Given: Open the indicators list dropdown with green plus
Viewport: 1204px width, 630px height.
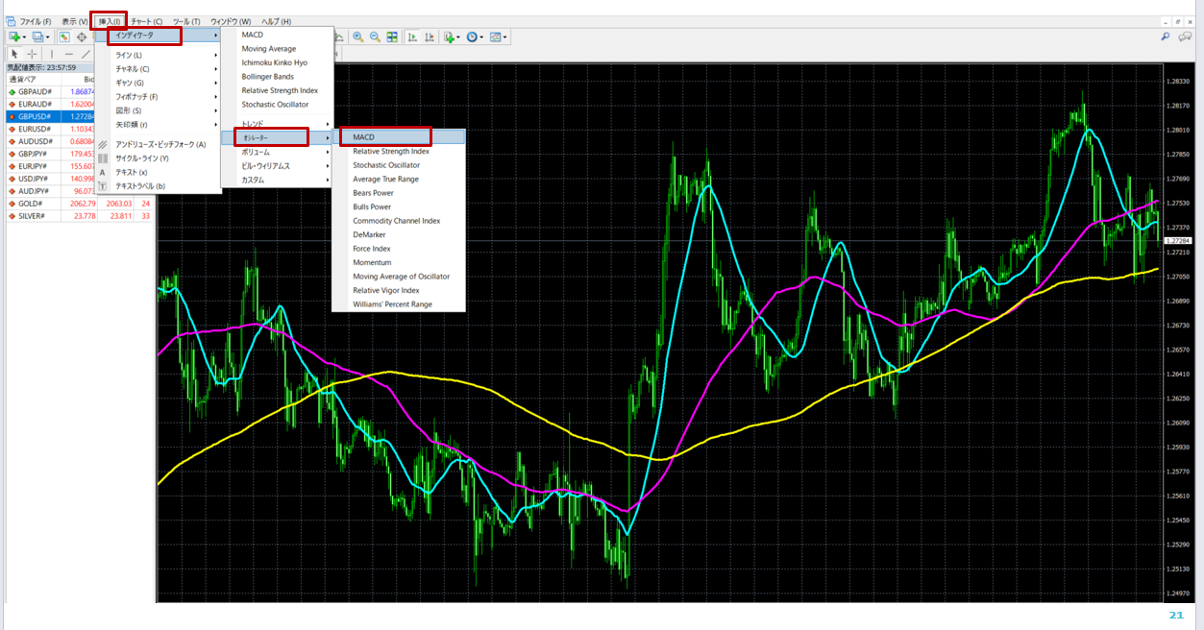Looking at the screenshot, I should 451,37.
